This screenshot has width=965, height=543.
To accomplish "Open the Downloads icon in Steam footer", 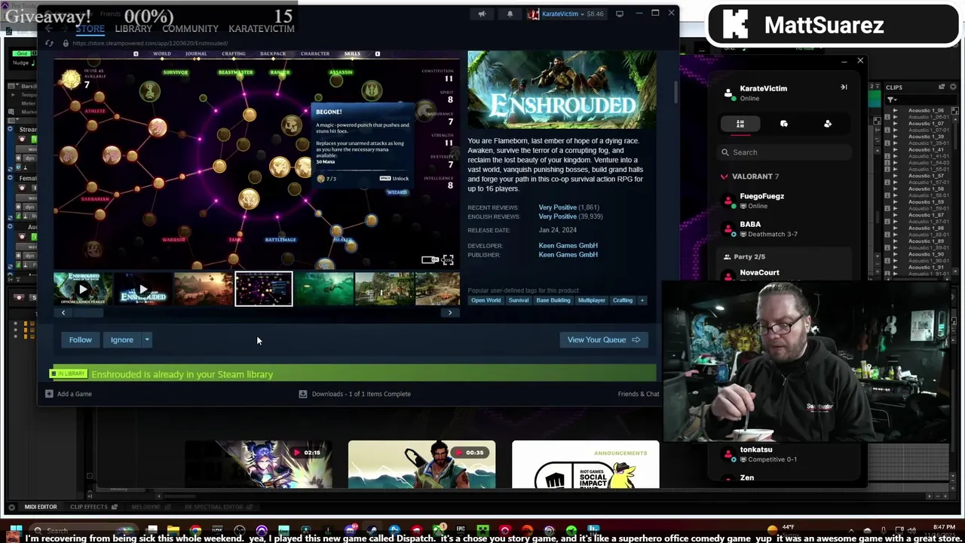I will [x=303, y=394].
